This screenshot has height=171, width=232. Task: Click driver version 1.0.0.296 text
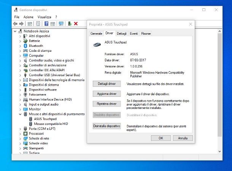pos(136,66)
